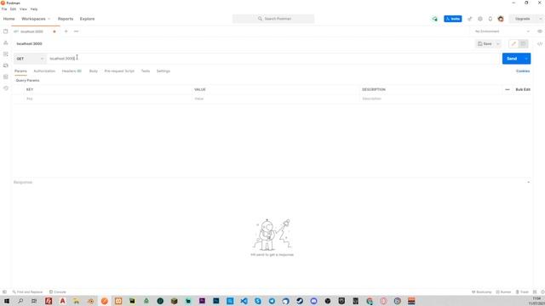Image resolution: width=545 pixels, height=306 pixels.
Task: Open the Help menu
Action: pyautogui.click(x=34, y=9)
